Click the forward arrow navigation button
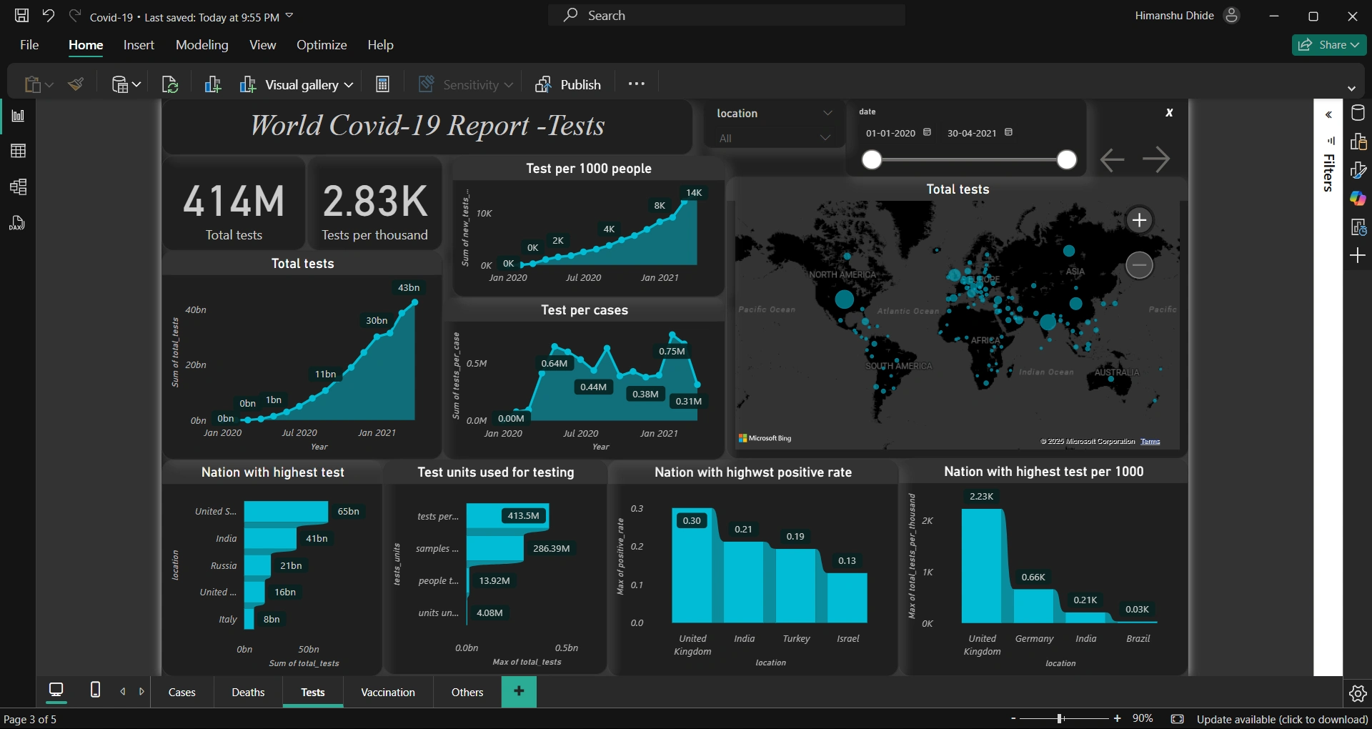The image size is (1372, 729). point(1156,159)
